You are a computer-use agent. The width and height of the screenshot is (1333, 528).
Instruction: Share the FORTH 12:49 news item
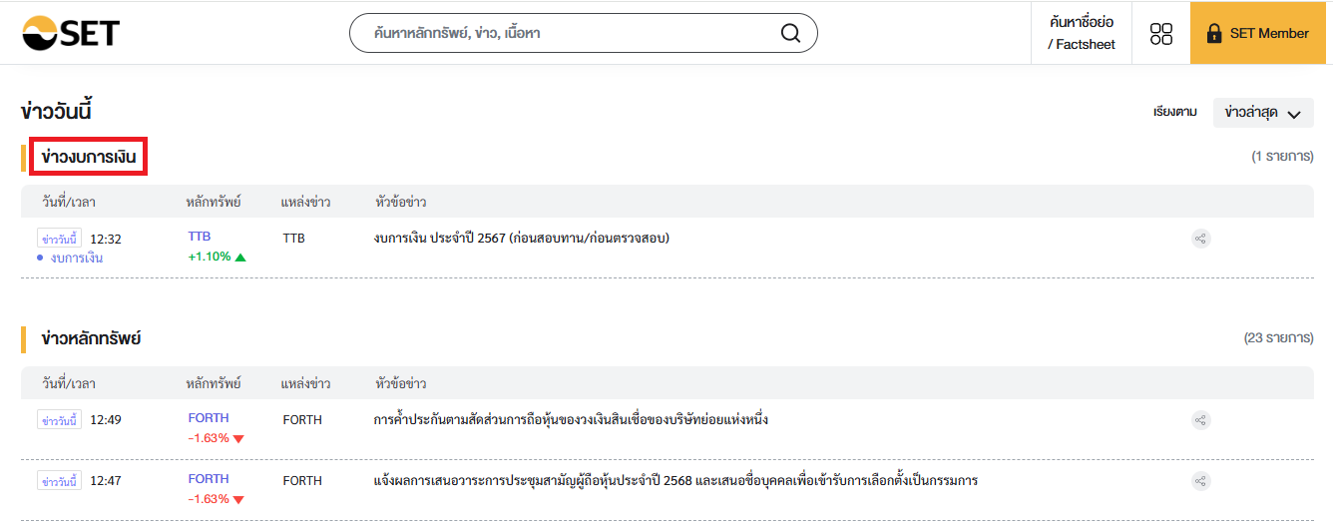(x=1201, y=420)
